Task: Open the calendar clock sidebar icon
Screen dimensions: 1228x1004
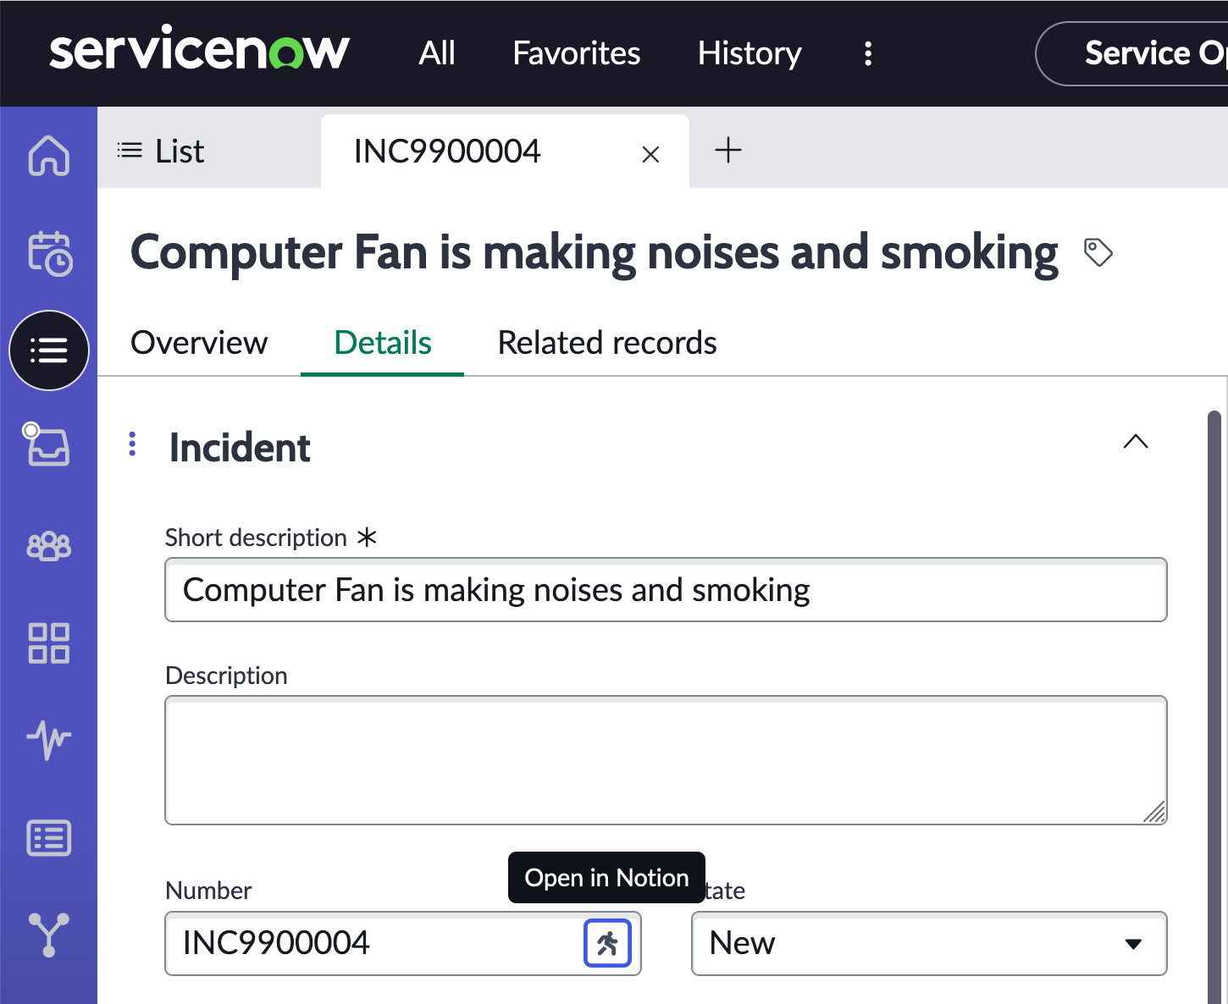Action: [50, 253]
